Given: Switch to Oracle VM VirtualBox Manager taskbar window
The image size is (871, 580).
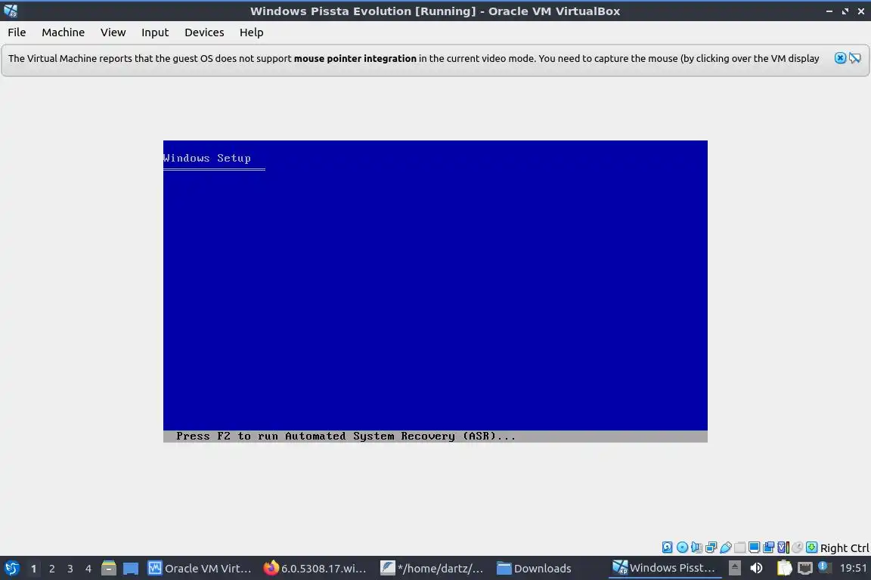Looking at the screenshot, I should point(200,568).
